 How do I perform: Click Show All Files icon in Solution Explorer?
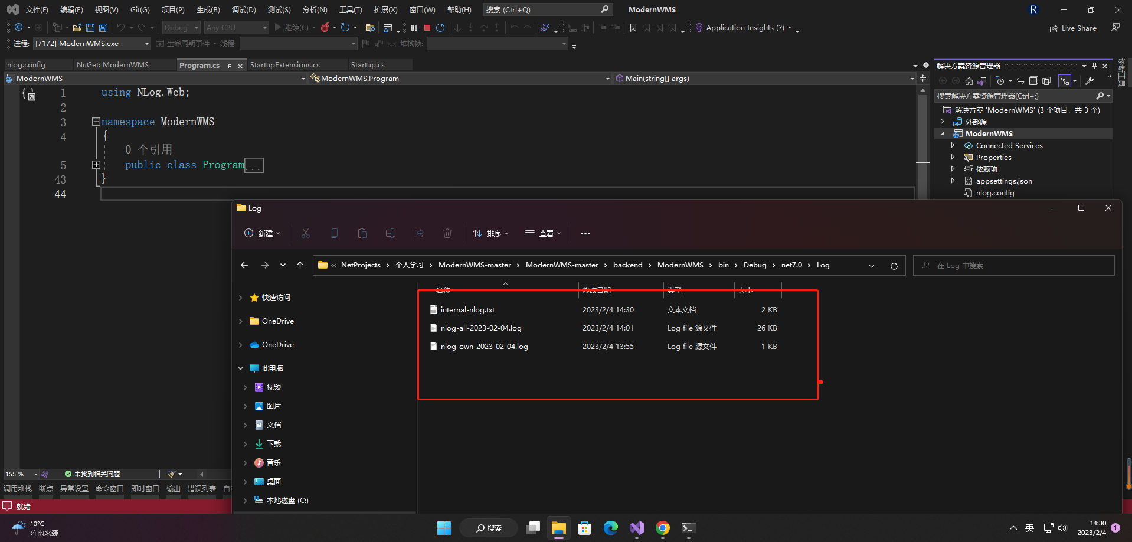tap(1046, 81)
